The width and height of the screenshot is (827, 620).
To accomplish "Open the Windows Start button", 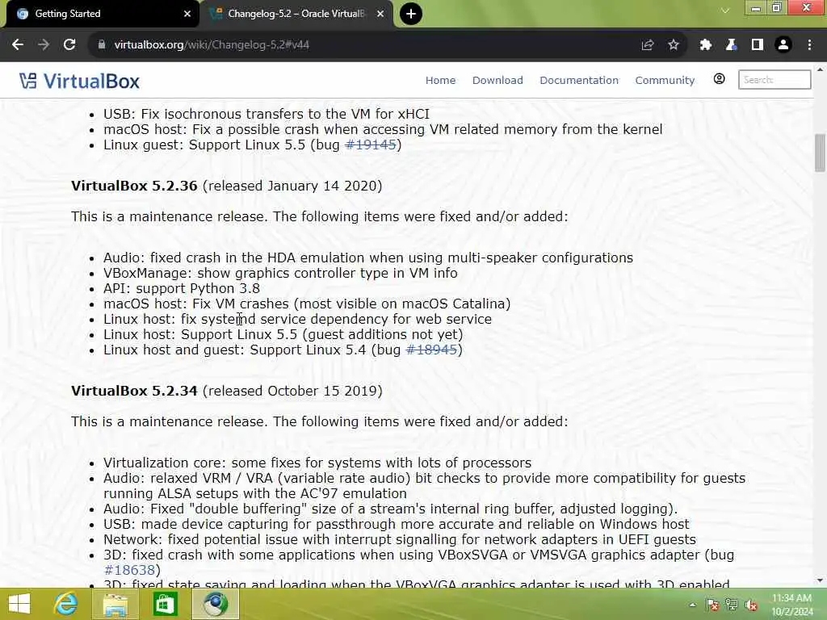I will (x=19, y=604).
